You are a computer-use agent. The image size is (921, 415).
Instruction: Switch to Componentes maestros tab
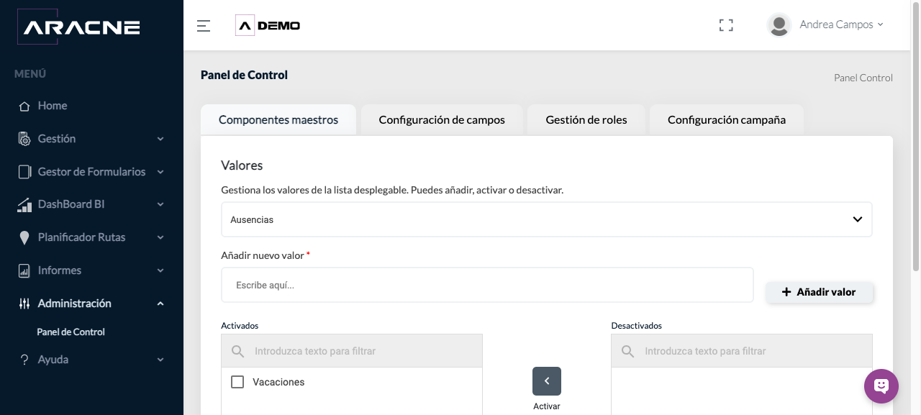point(278,120)
